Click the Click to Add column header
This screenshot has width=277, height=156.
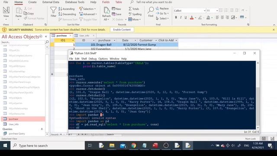tap(166, 40)
